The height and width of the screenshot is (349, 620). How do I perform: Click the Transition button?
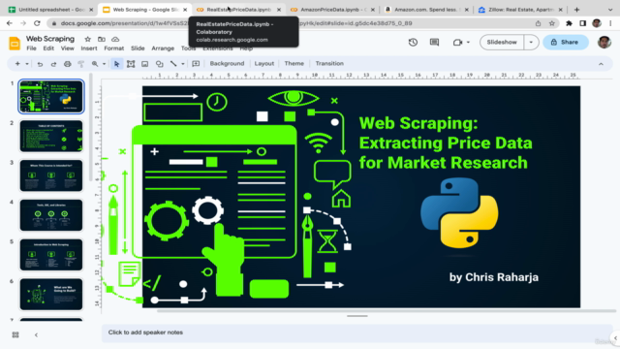[x=329, y=64]
